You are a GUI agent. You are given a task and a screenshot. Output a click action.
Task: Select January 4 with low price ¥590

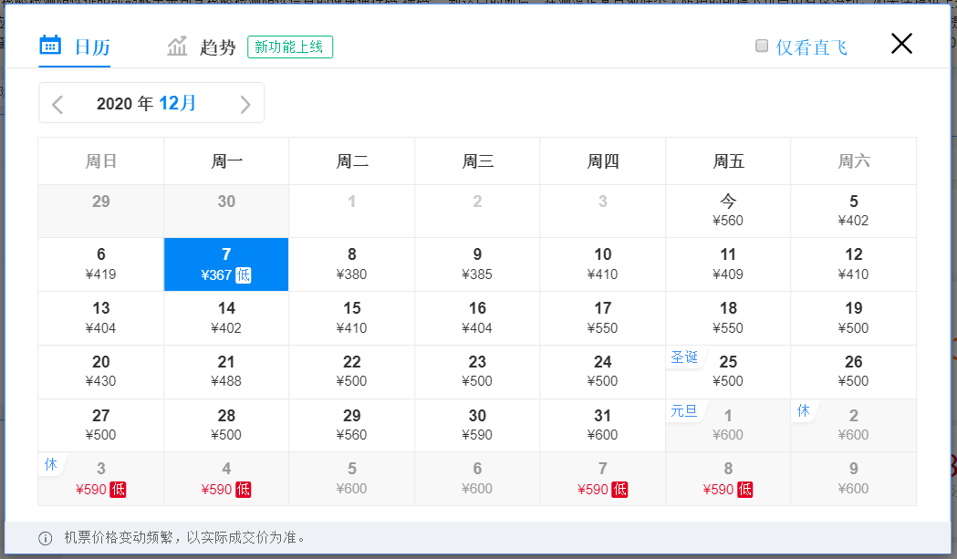[x=226, y=479]
